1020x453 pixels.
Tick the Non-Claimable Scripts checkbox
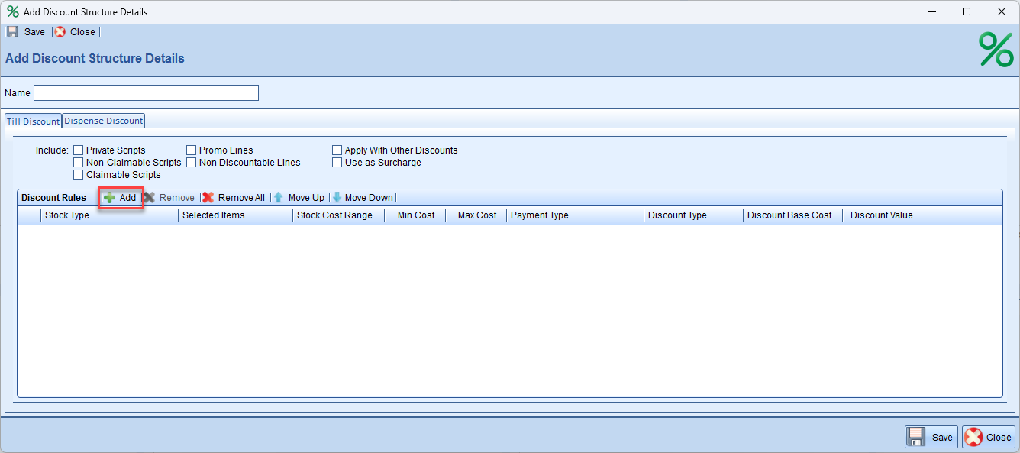pos(78,163)
